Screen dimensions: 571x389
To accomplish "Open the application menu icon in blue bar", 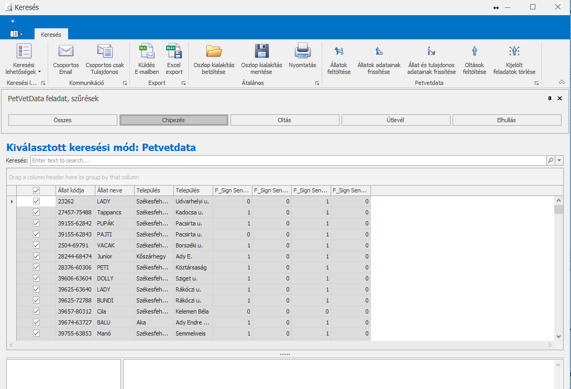I will pyautogui.click(x=16, y=34).
